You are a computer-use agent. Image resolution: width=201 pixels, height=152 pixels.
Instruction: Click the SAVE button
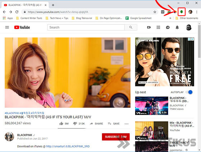(114, 123)
